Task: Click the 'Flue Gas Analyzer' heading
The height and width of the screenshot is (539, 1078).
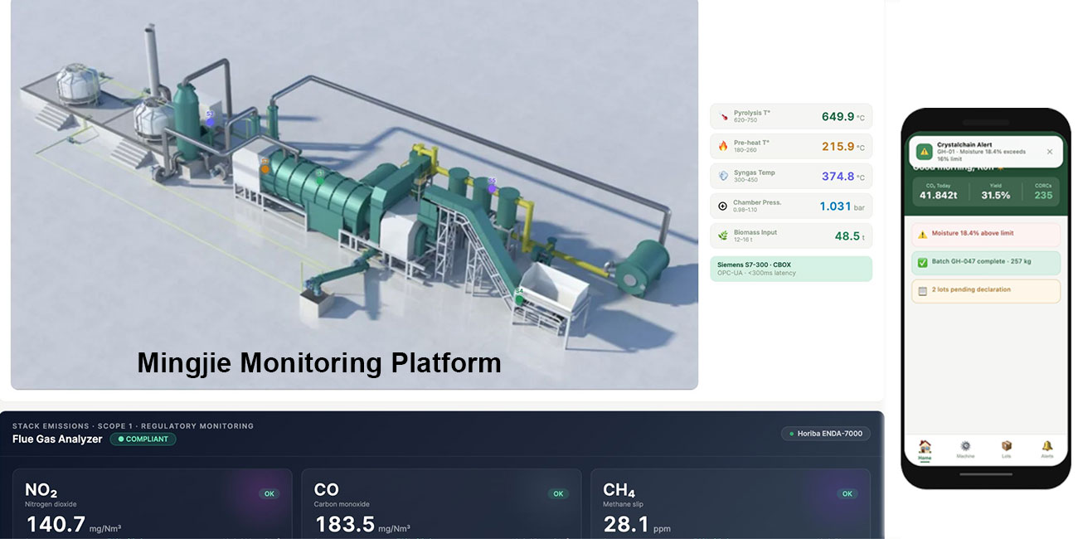Action: point(57,439)
